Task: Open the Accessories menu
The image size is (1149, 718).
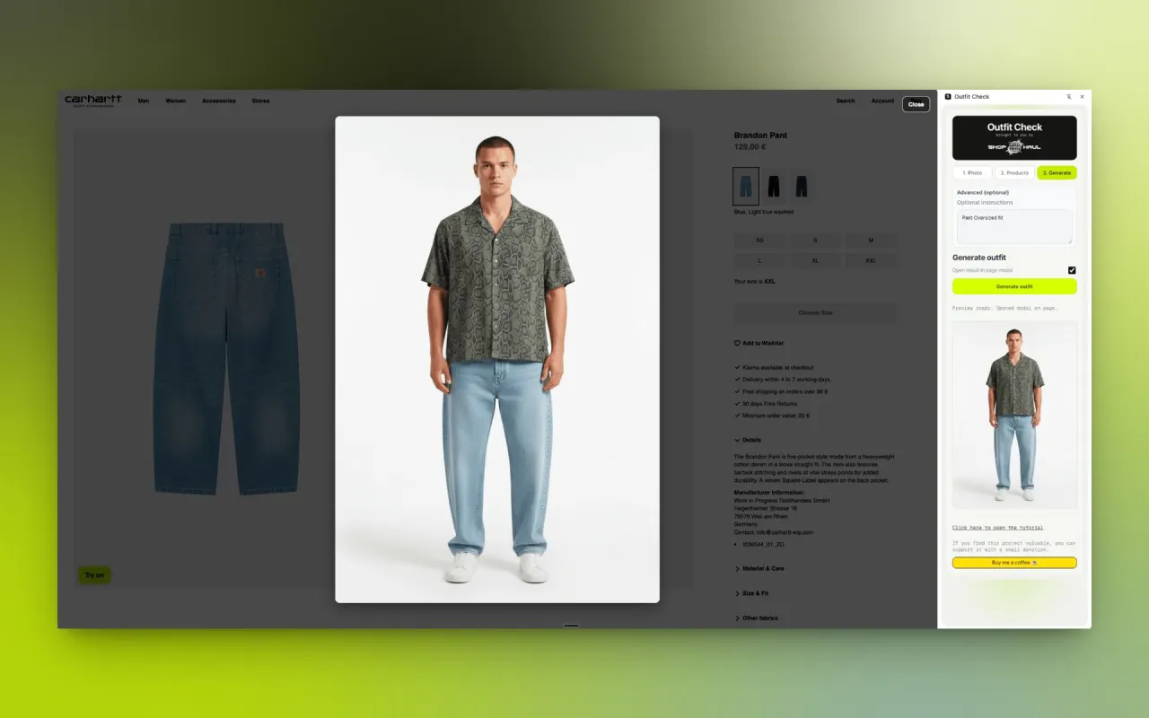Action: coord(219,101)
